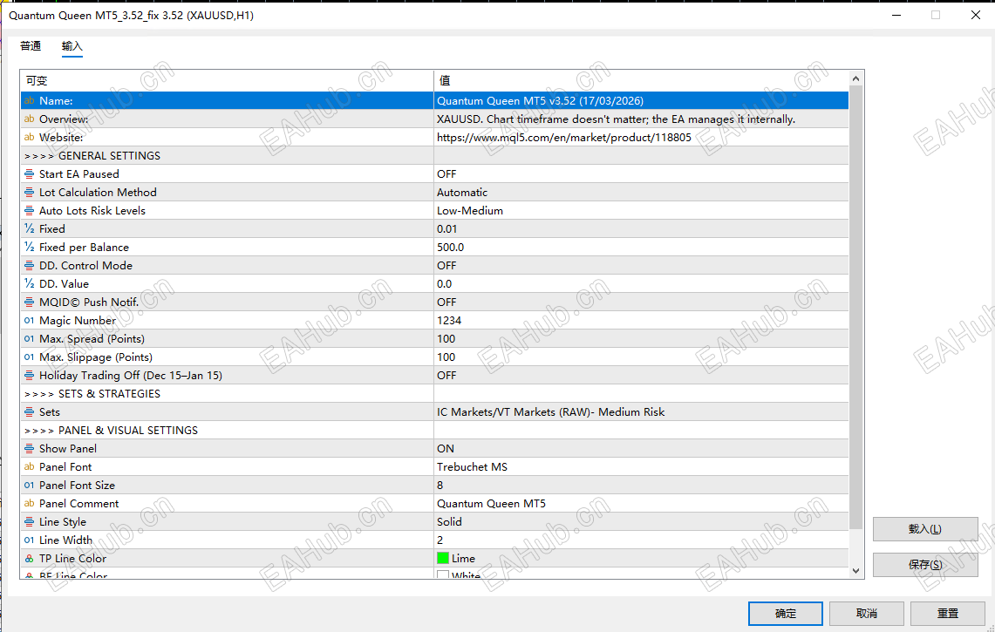Screen dimensions: 995x632
Task: Click the enum icon beside Sets
Action: tap(29, 411)
